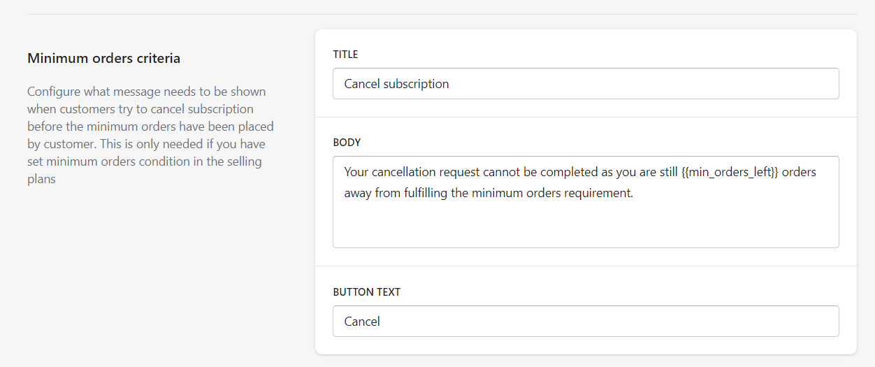Click the word 'Your' starting the body
The height and width of the screenshot is (367, 875).
coord(356,172)
